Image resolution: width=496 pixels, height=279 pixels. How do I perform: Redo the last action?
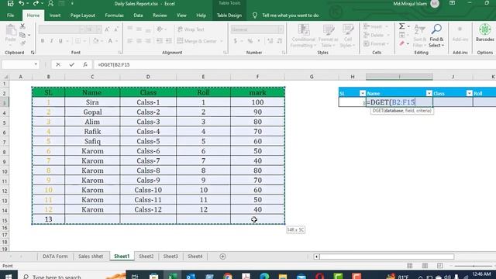pos(36,3)
